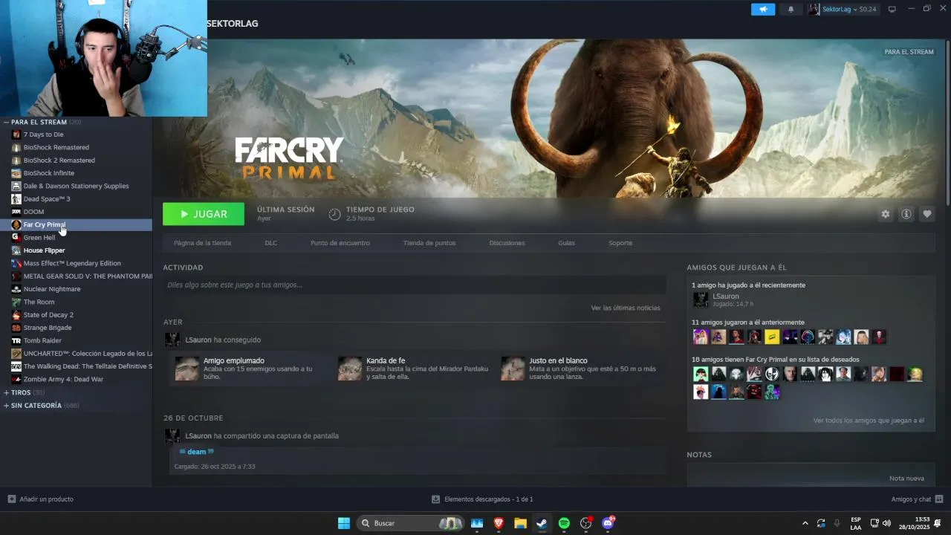Open File Explorer from taskbar

(x=520, y=523)
